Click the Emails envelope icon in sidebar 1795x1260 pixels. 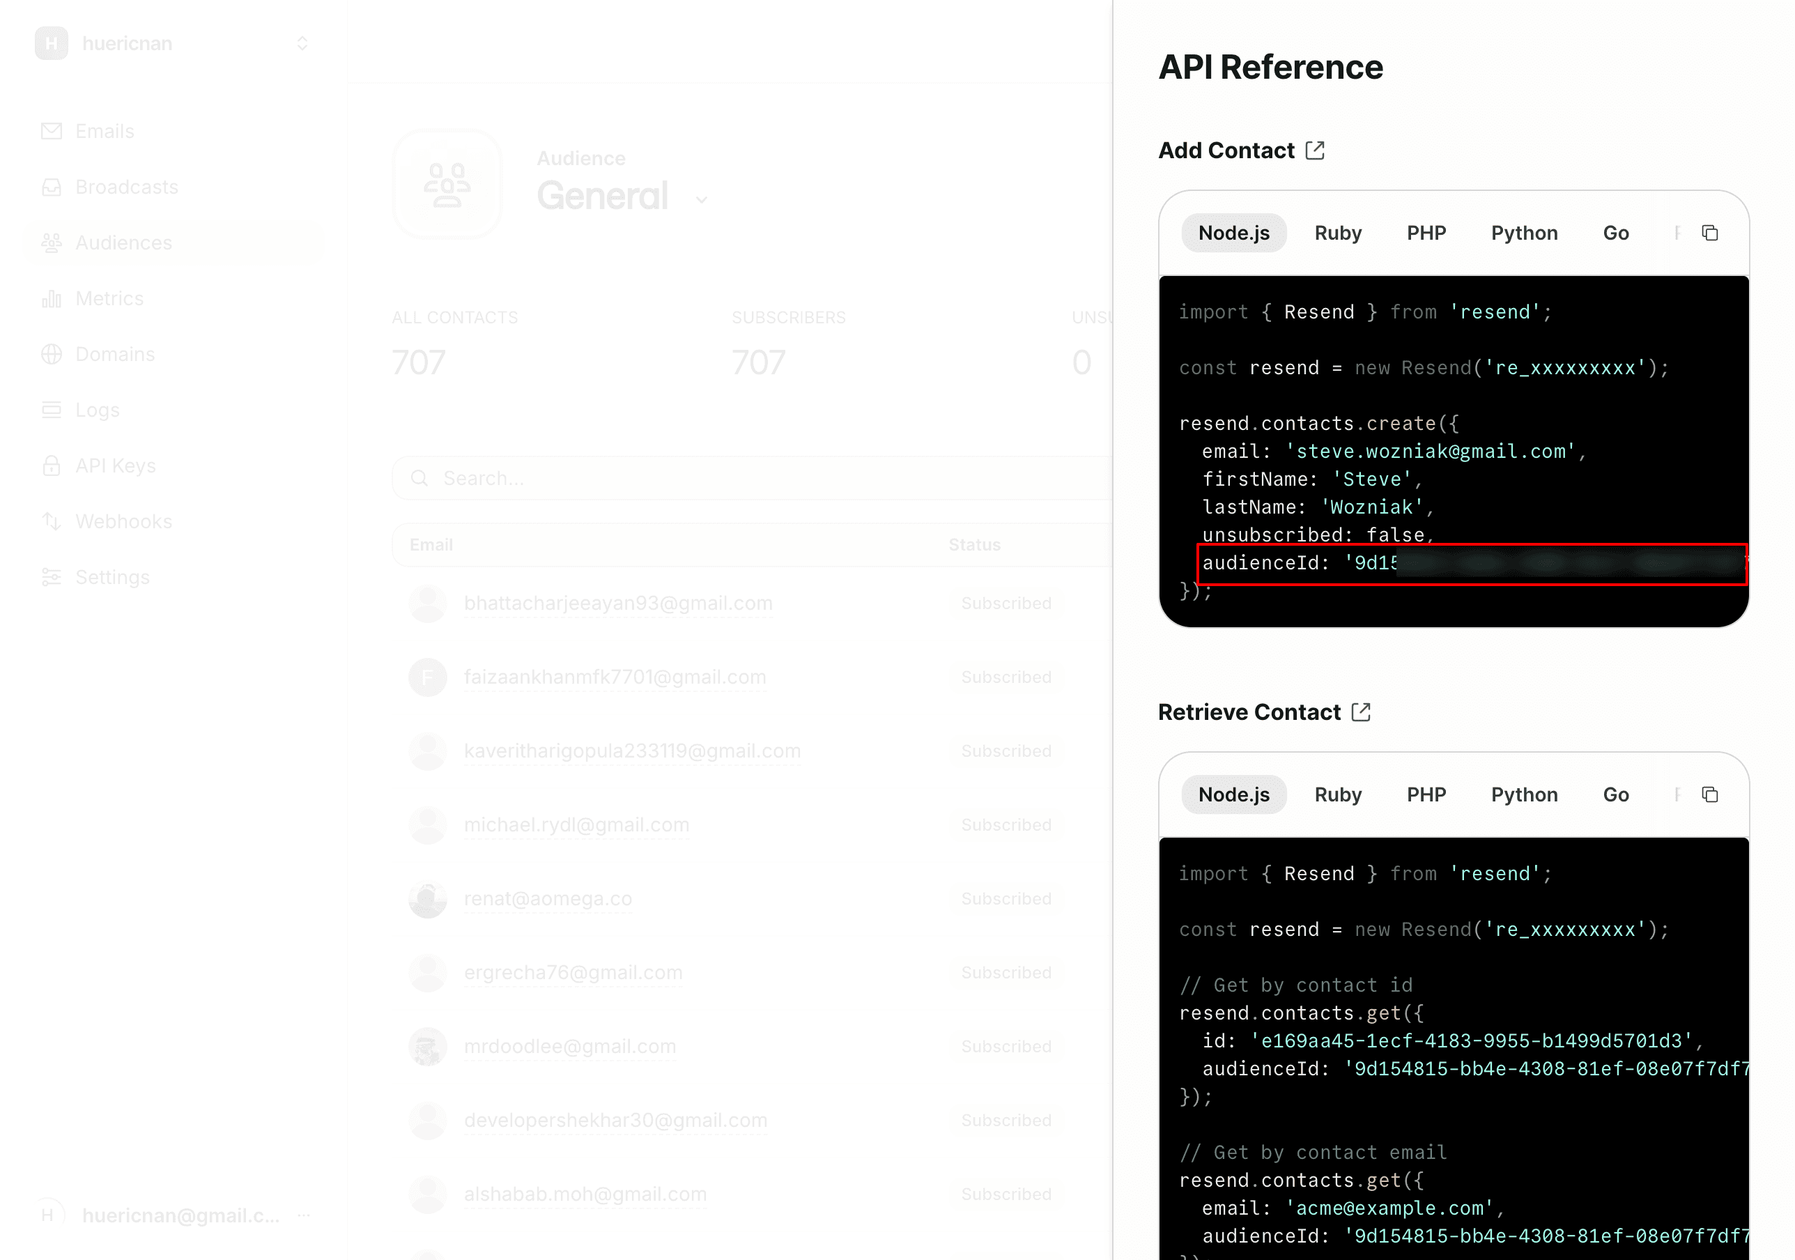[x=52, y=132]
